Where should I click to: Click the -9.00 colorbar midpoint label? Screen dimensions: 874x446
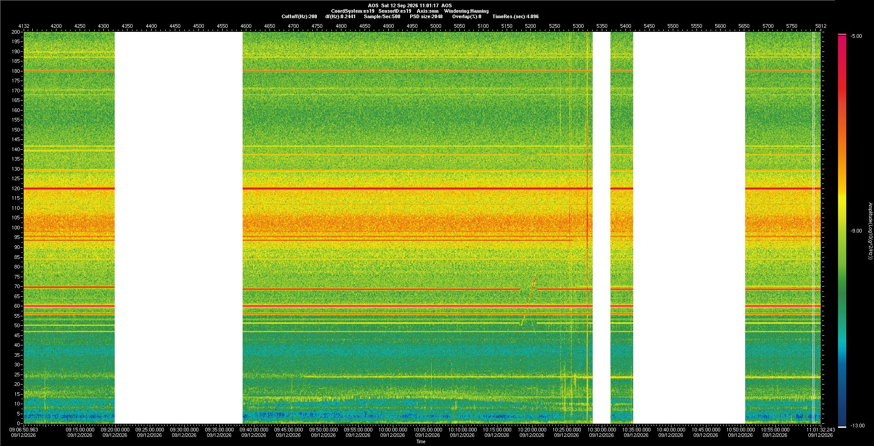click(x=856, y=231)
